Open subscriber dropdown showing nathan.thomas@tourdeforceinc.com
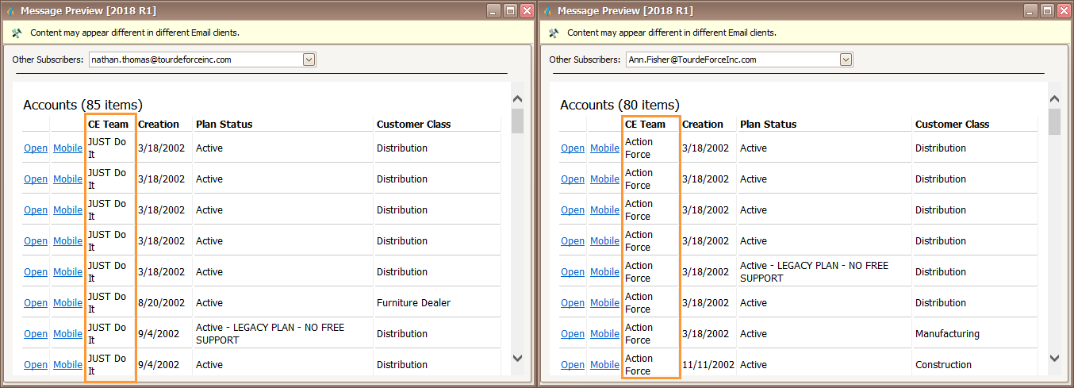The image size is (1074, 388). [x=309, y=60]
